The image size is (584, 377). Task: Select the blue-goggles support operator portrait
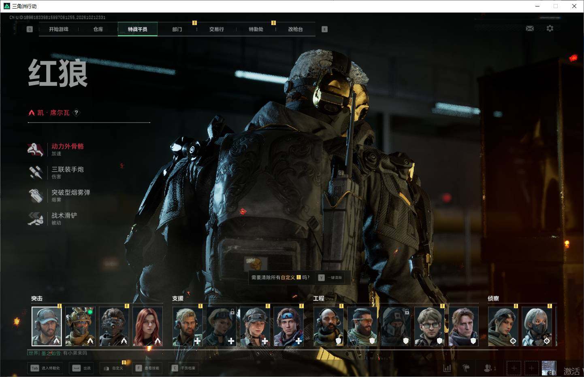coord(288,326)
